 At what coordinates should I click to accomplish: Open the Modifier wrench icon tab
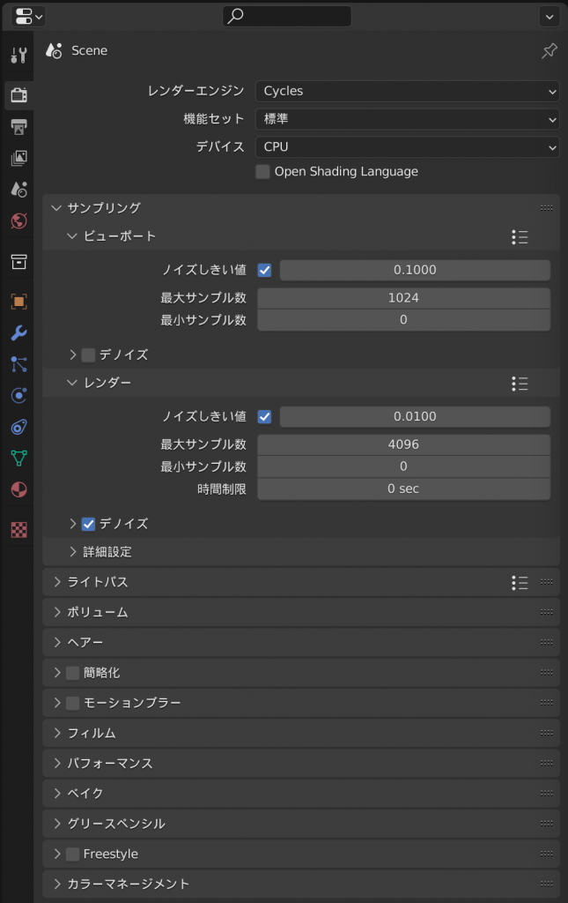click(19, 332)
